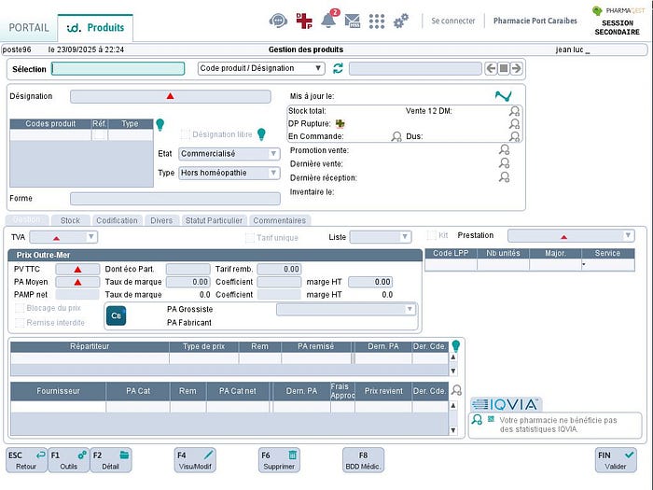Click the Se connecter link
Viewport: 653px width, 490px height.
pos(452,21)
